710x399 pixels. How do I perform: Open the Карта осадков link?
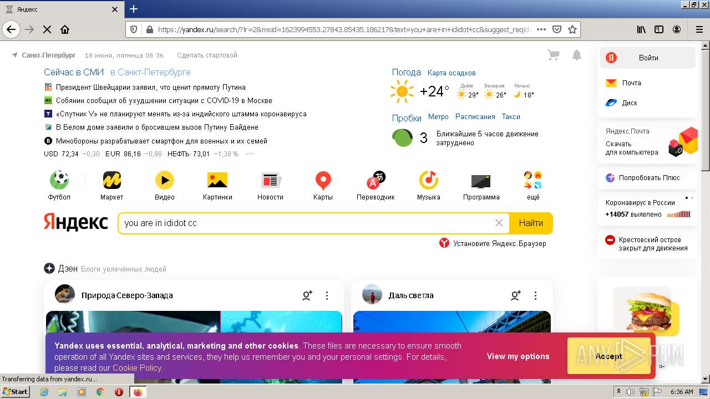click(x=452, y=73)
